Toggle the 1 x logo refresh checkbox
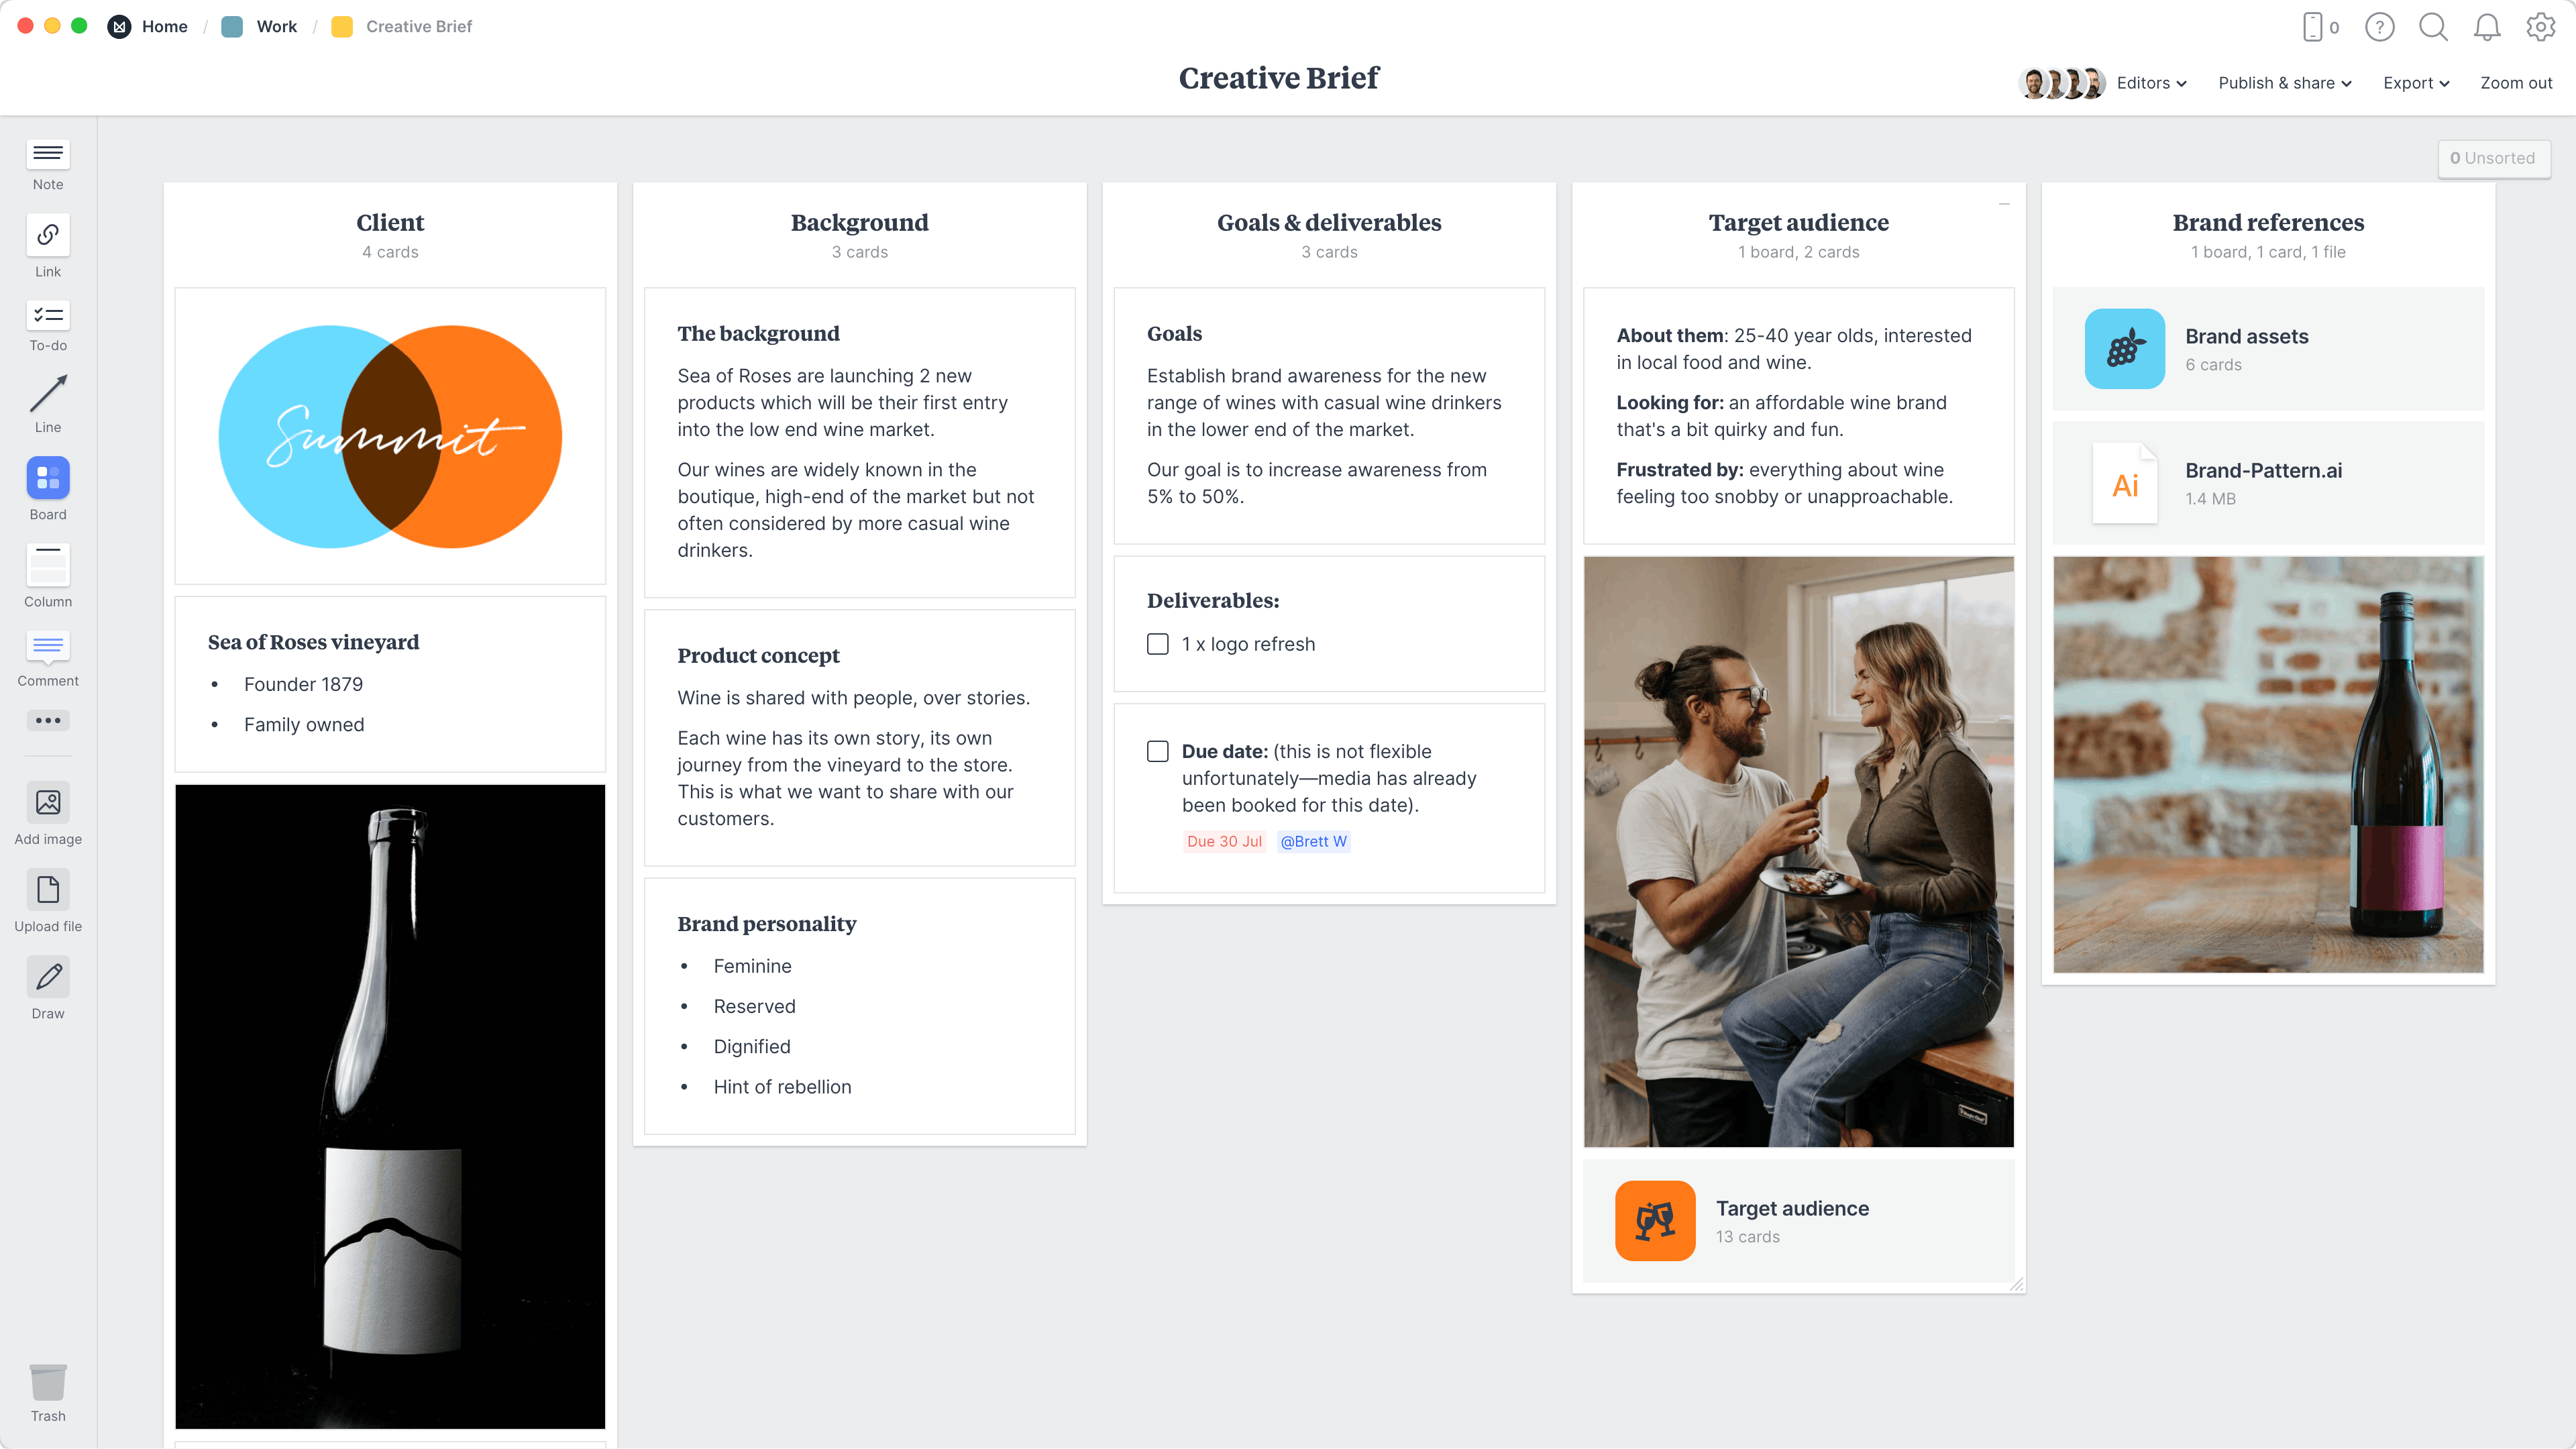Image resolution: width=2576 pixels, height=1449 pixels. point(1159,642)
